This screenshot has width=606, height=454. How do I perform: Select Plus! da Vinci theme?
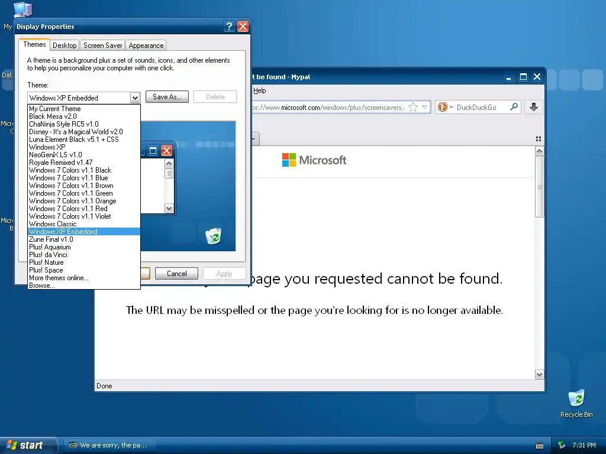coord(84,255)
